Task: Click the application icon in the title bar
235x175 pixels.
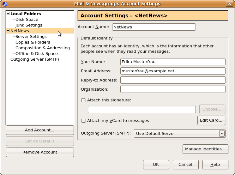Action: pyautogui.click(x=4, y=4)
